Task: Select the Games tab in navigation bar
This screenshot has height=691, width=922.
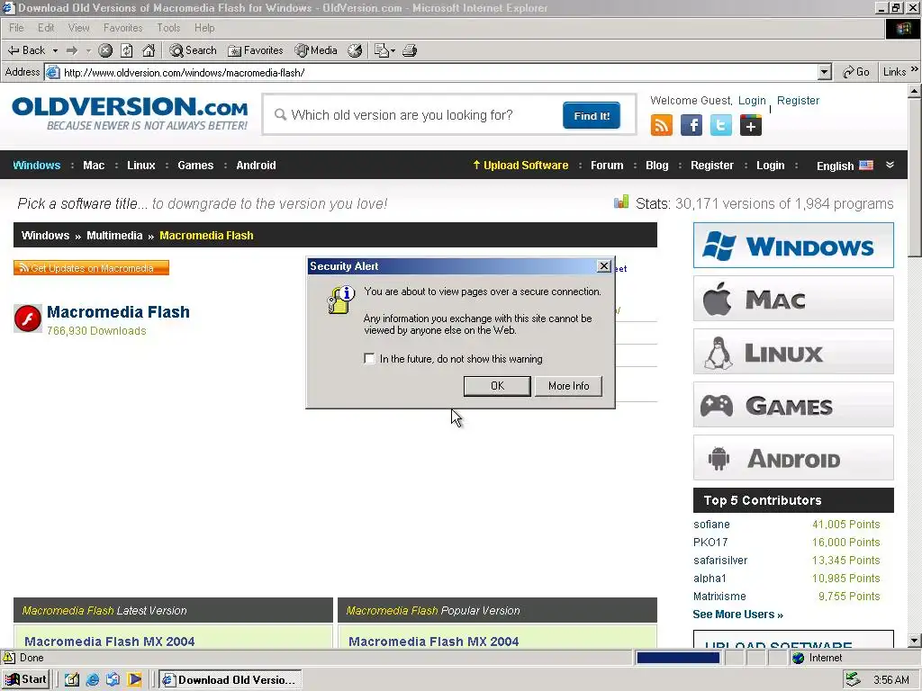Action: coord(195,166)
